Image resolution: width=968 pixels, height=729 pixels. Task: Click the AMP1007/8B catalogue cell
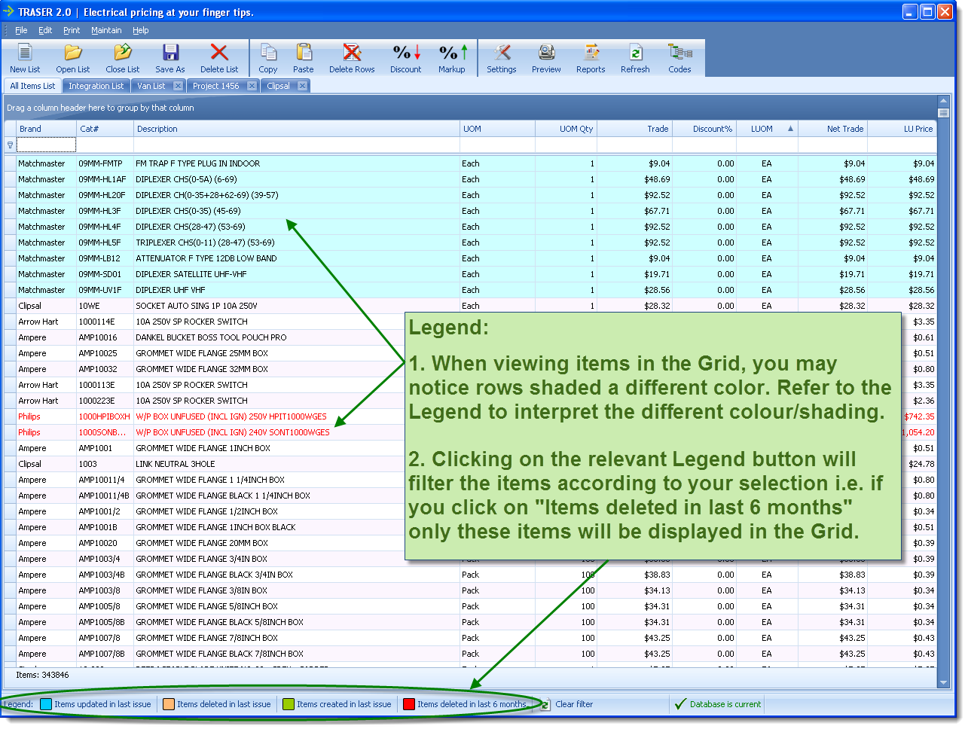click(105, 654)
